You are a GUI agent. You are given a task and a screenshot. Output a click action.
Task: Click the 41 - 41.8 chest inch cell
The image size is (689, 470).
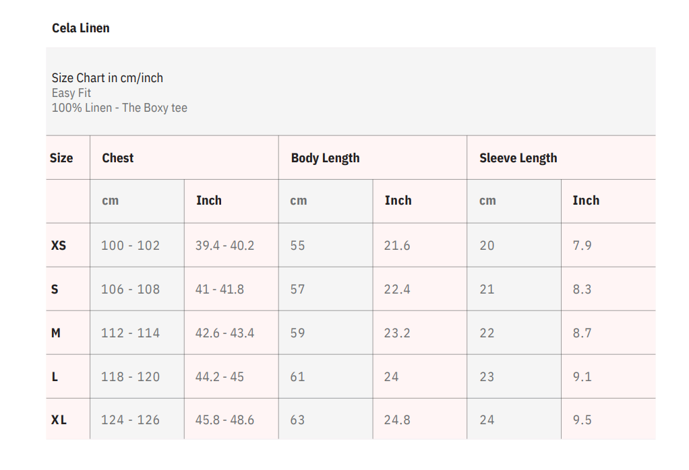tap(220, 290)
